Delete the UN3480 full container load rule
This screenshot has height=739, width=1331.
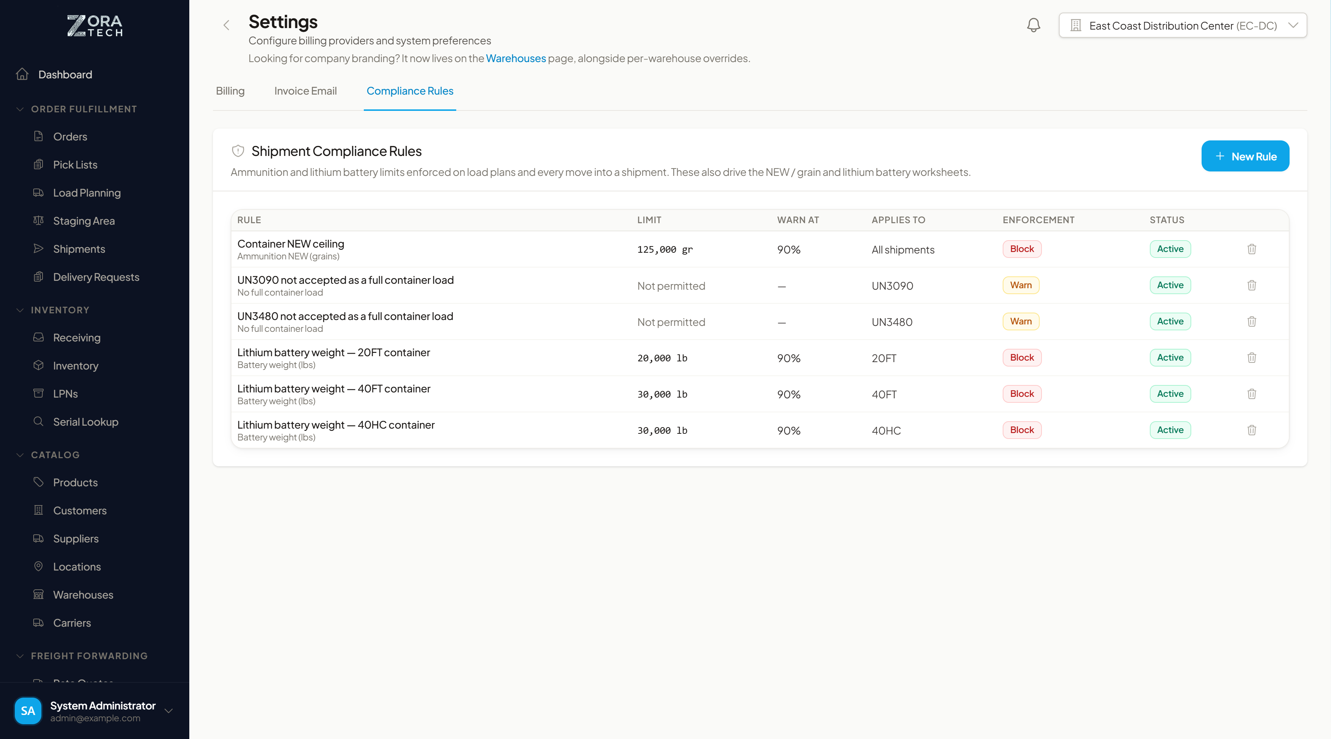1252,321
